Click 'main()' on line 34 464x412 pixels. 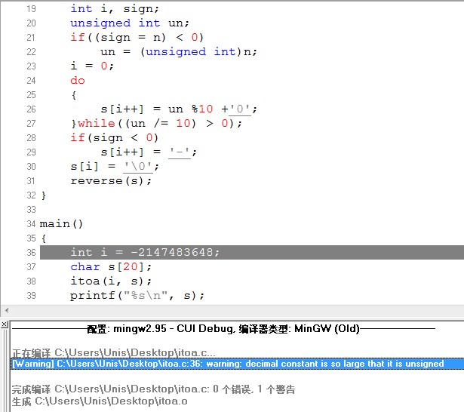tap(61, 224)
